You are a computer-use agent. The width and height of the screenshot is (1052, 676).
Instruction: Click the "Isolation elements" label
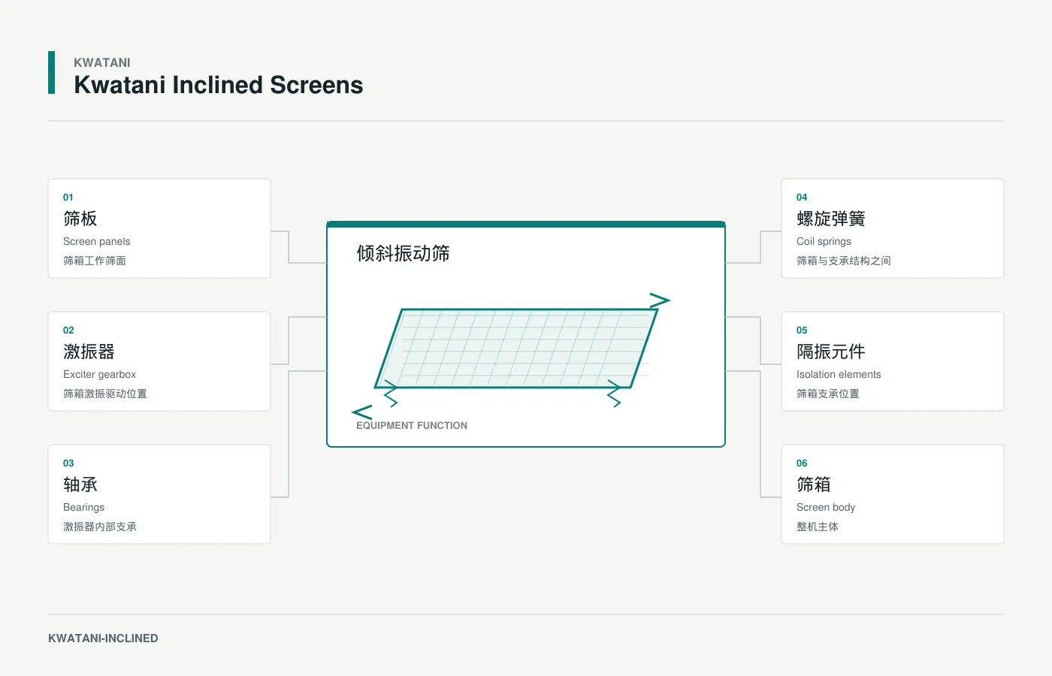coord(839,374)
